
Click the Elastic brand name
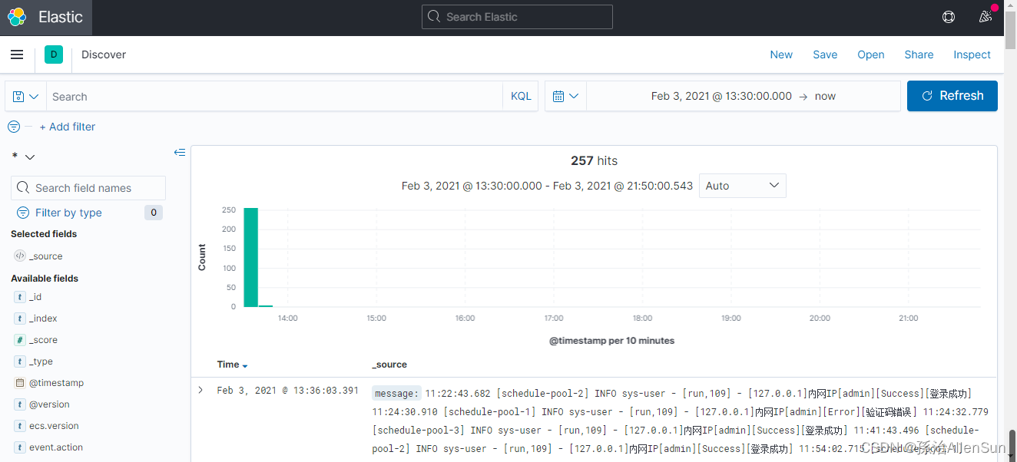[61, 17]
